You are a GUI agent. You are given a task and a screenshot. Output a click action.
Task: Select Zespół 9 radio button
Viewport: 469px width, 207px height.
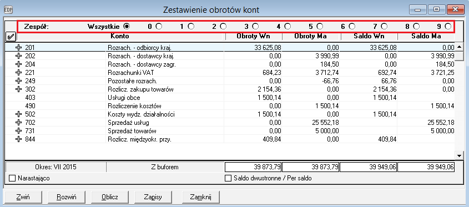[x=448, y=26]
